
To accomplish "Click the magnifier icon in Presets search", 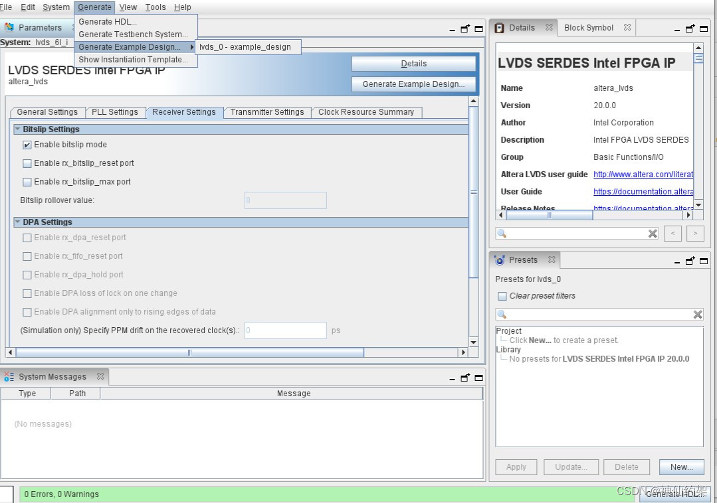I will pyautogui.click(x=502, y=314).
